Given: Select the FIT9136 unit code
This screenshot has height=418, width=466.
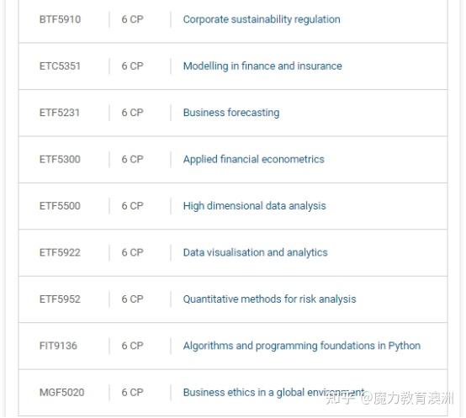Looking at the screenshot, I should (58, 347).
